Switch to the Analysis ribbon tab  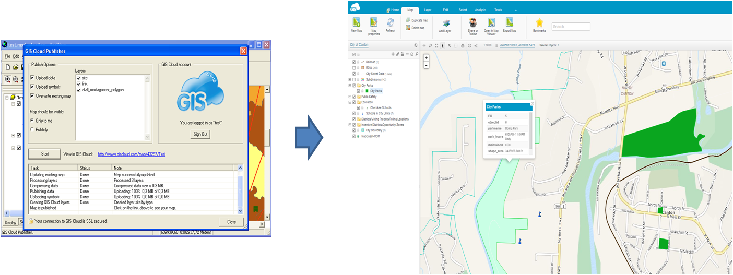[480, 10]
